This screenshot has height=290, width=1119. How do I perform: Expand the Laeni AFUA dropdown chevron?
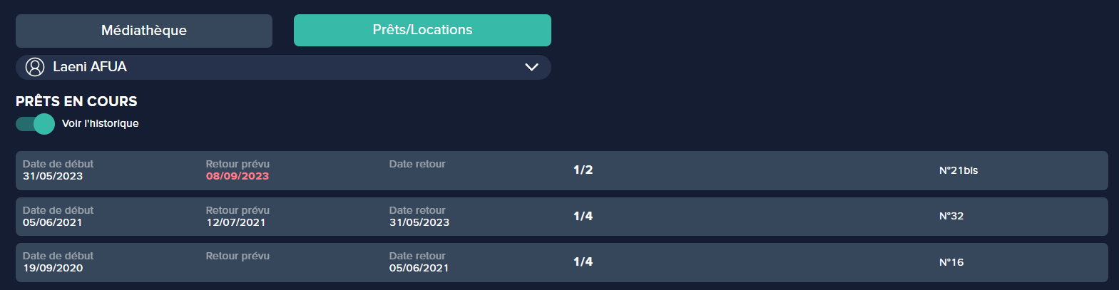531,67
